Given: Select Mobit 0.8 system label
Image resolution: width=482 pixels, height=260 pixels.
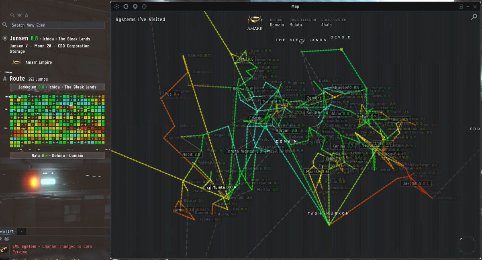Looking at the screenshot, I should coord(191,154).
